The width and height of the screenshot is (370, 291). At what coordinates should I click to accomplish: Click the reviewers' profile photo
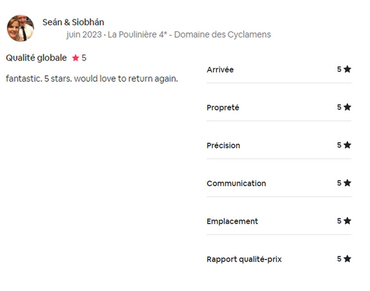20,28
